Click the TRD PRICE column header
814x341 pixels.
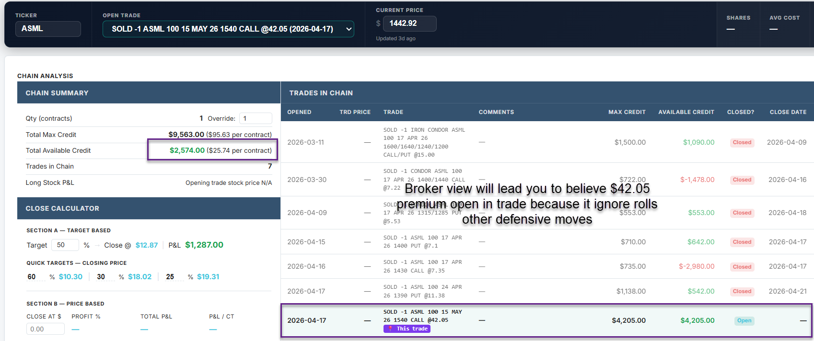pyautogui.click(x=355, y=112)
